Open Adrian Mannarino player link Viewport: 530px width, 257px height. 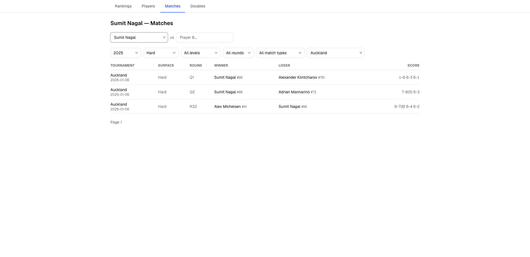[294, 92]
